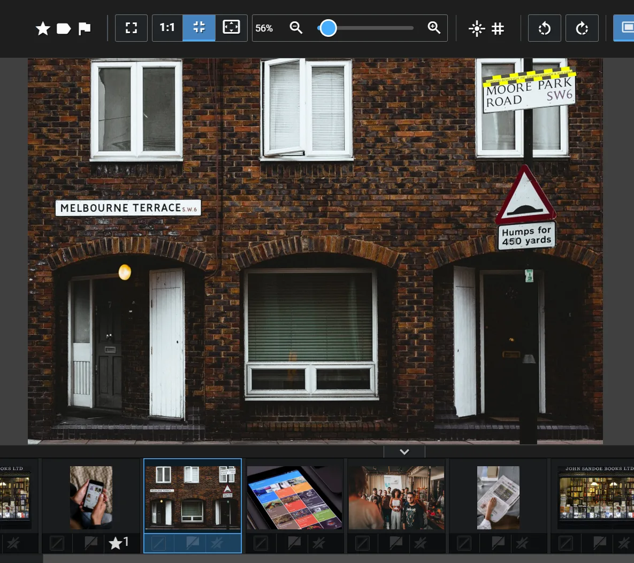Set a color label on the newspaper thumbnail
The width and height of the screenshot is (634, 563).
click(464, 543)
